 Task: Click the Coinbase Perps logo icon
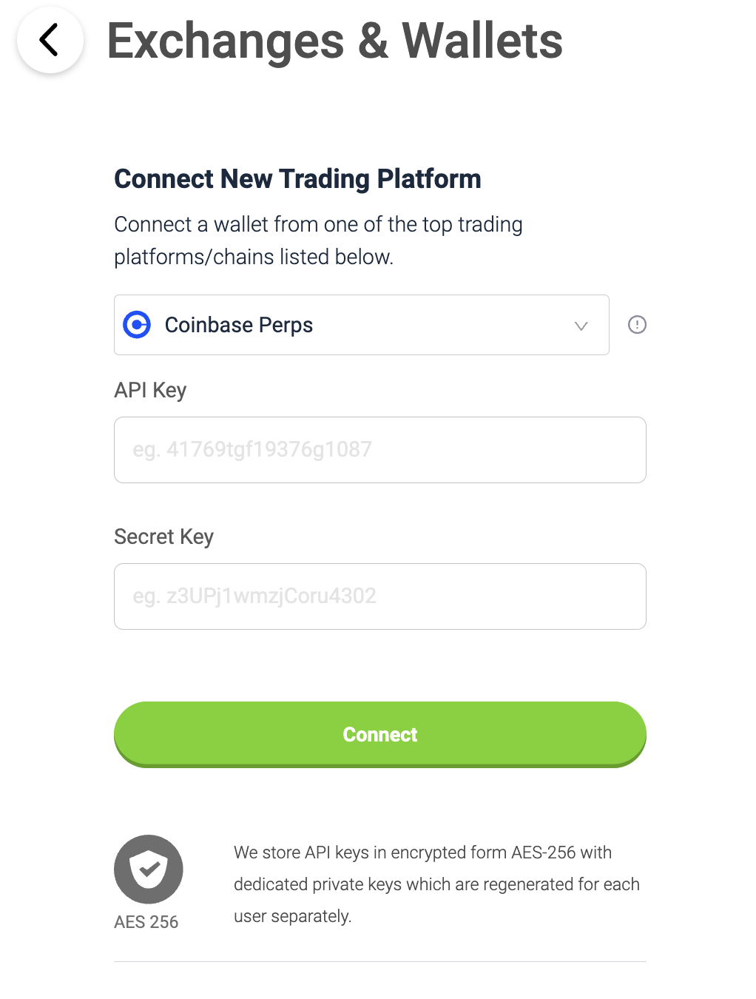click(x=137, y=325)
